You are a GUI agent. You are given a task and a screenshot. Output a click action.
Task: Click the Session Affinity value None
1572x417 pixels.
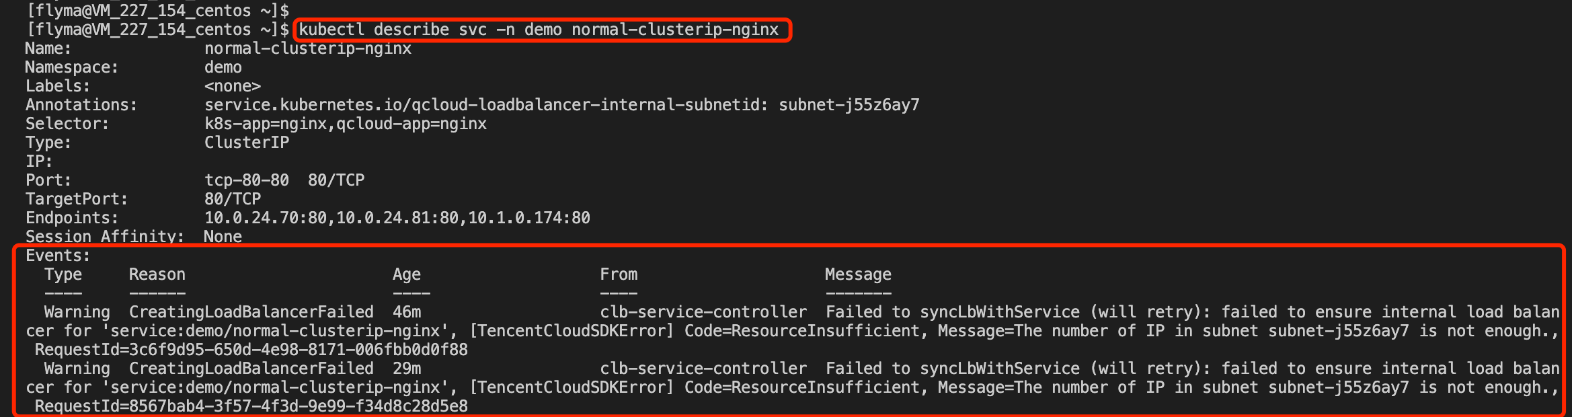click(x=223, y=237)
